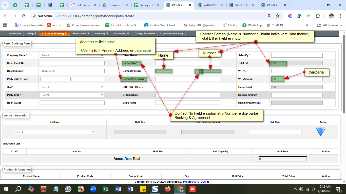
Task: Click the blue down-arrow Action icon in Venue Information
Action: pos(320,132)
